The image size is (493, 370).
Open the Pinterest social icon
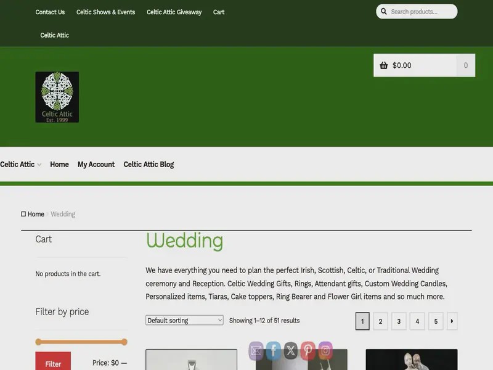click(x=308, y=350)
